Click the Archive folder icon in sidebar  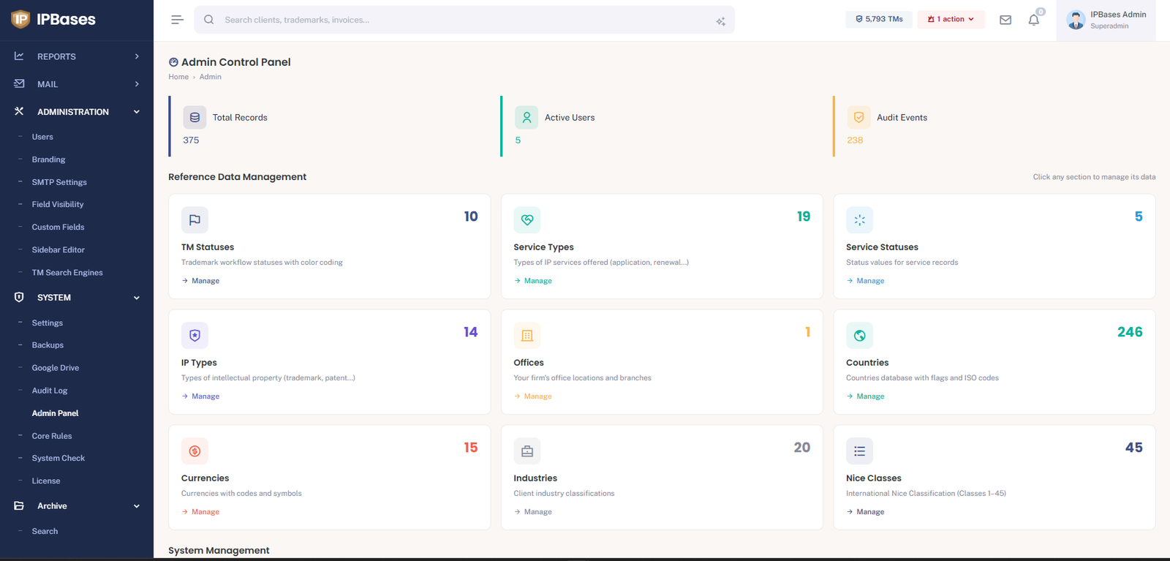[19, 505]
